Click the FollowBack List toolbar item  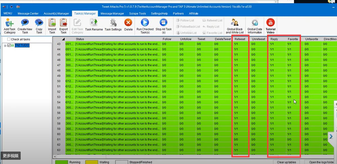click(x=188, y=27)
